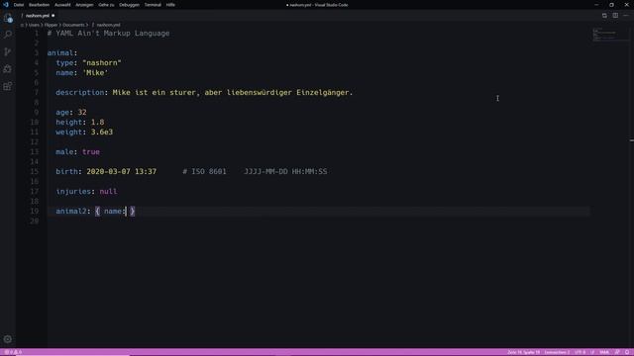Change the YAML language mode in status bar
This screenshot has height=356, width=634.
(x=604, y=352)
